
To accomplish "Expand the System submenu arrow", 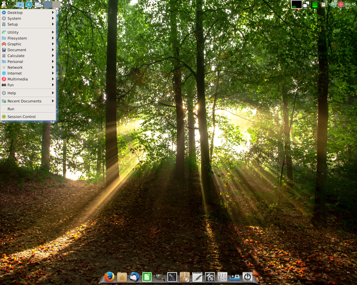I will (53, 18).
